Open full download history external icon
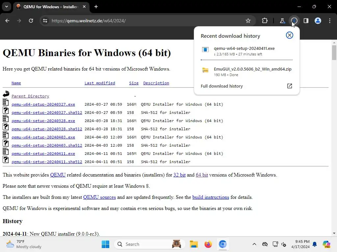Image resolution: width=337 pixels, height=252 pixels. pos(290,86)
